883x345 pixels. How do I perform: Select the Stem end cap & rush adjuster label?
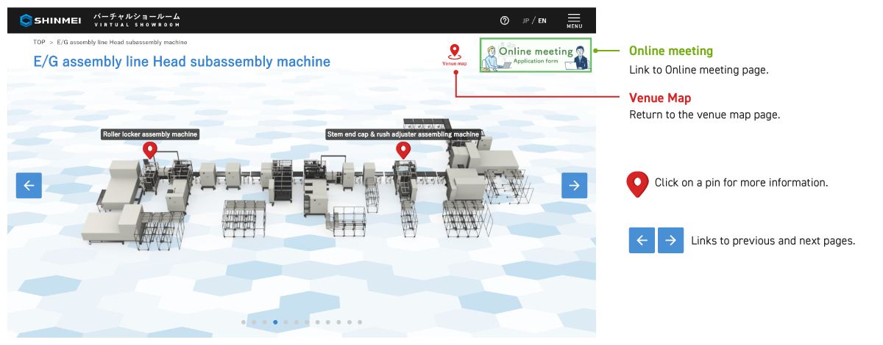pyautogui.click(x=403, y=134)
